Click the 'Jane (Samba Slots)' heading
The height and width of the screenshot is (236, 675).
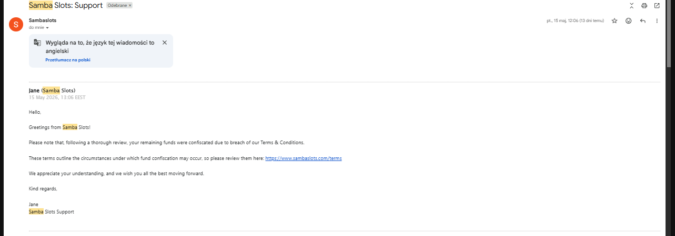pos(52,90)
